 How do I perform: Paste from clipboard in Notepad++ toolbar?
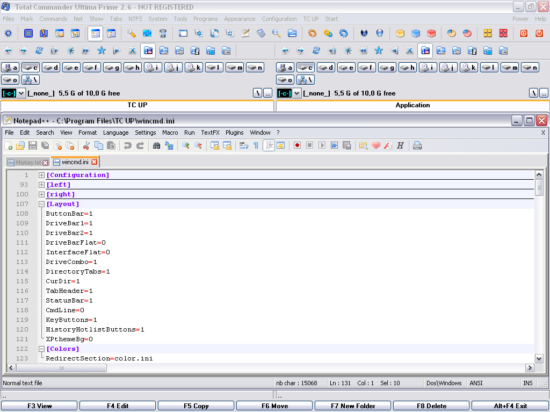111,145
